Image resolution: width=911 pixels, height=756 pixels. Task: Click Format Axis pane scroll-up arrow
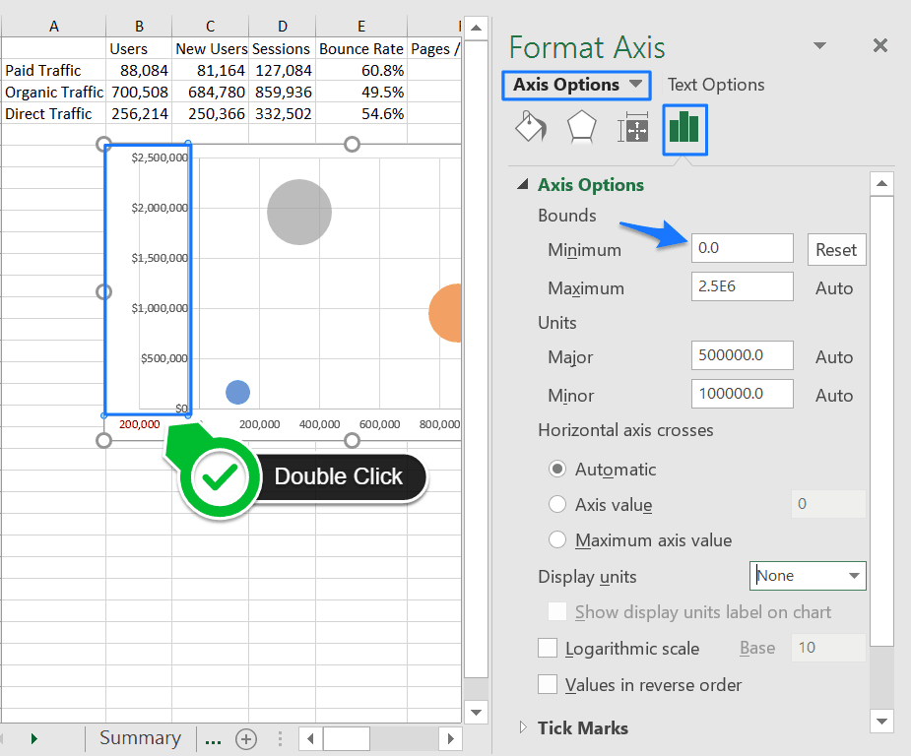pos(881,183)
